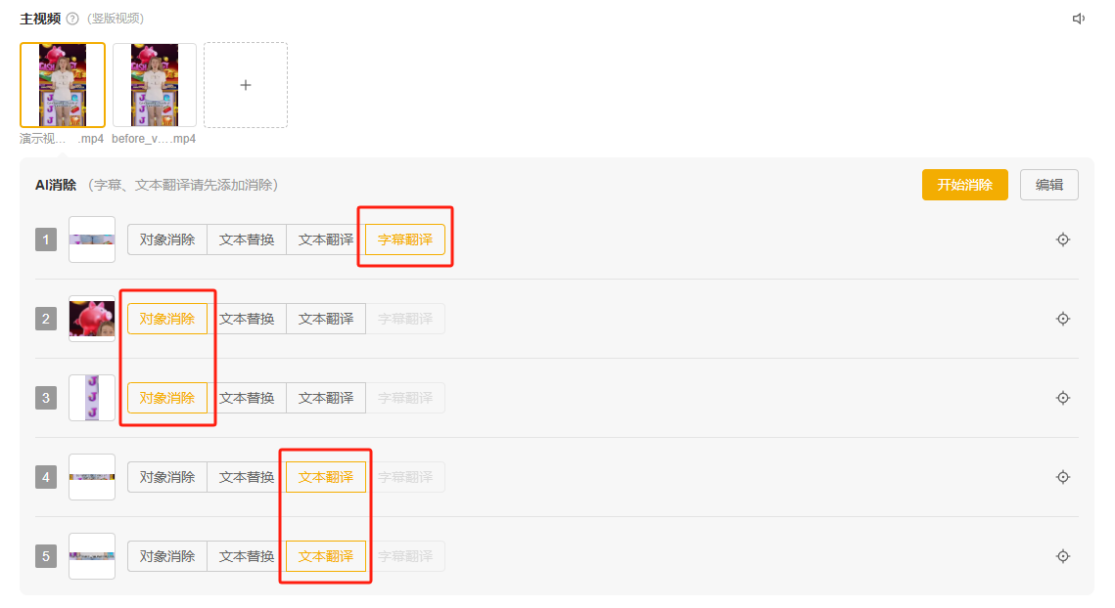Select 文本替换 in row 1
Image resolution: width=1115 pixels, height=608 pixels.
pyautogui.click(x=247, y=239)
